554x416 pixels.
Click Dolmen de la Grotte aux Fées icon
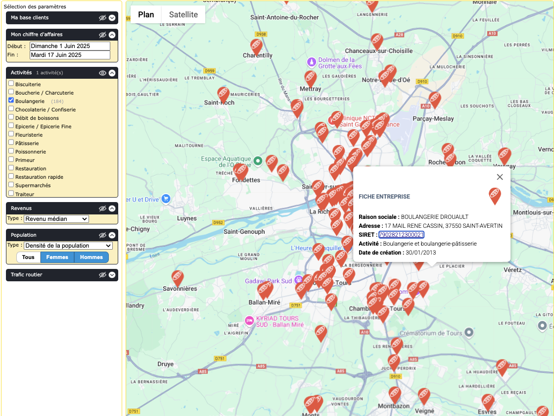311,62
